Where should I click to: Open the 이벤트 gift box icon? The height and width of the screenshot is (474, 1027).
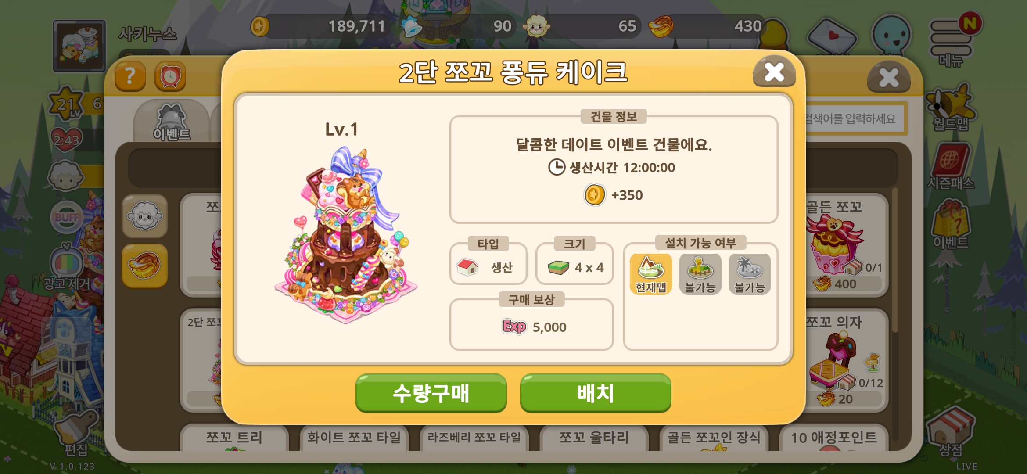click(951, 224)
